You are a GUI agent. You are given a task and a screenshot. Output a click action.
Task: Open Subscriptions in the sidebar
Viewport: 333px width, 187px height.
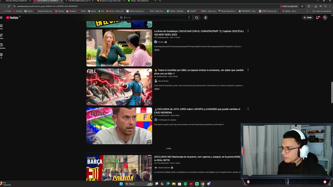pos(2,46)
